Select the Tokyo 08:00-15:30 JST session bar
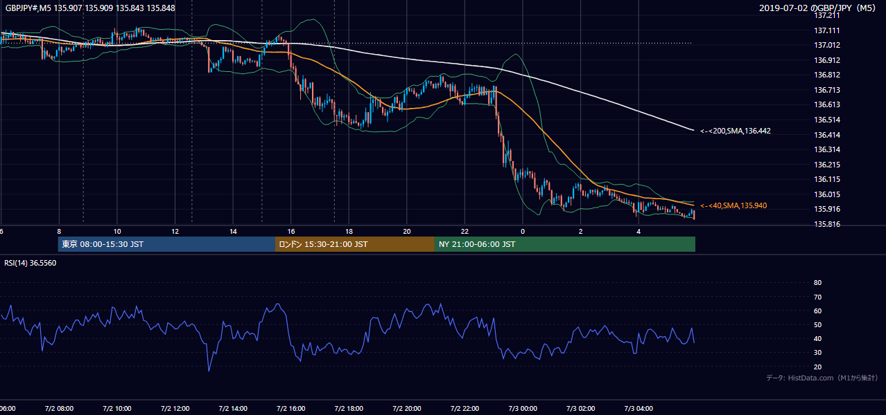The height and width of the screenshot is (415, 886). (x=166, y=244)
